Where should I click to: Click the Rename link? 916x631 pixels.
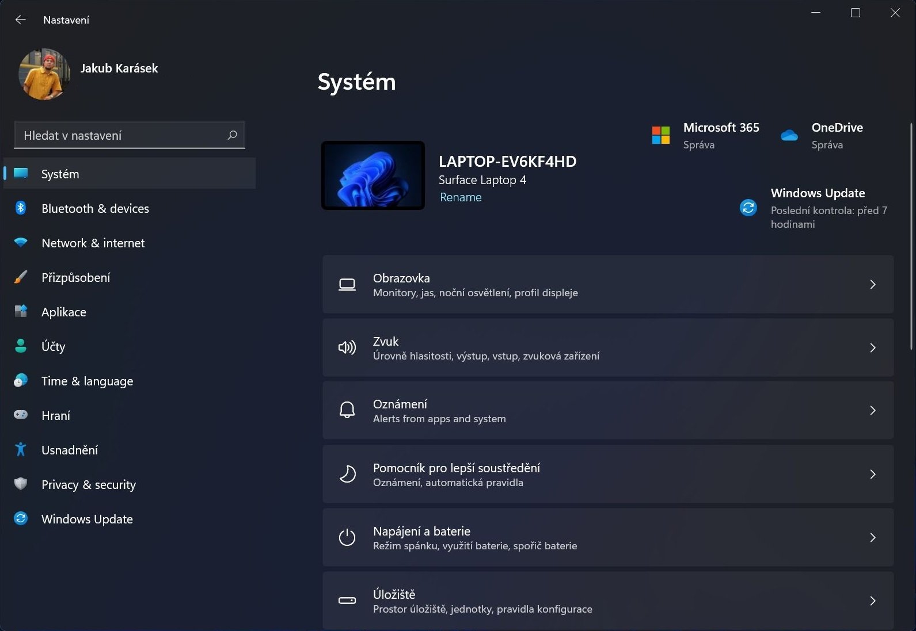[461, 197]
